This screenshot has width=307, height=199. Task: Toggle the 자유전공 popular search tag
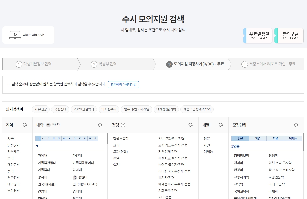pyautogui.click(x=41, y=109)
